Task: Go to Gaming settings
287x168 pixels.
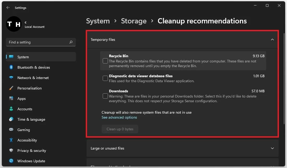Action: tap(24, 130)
